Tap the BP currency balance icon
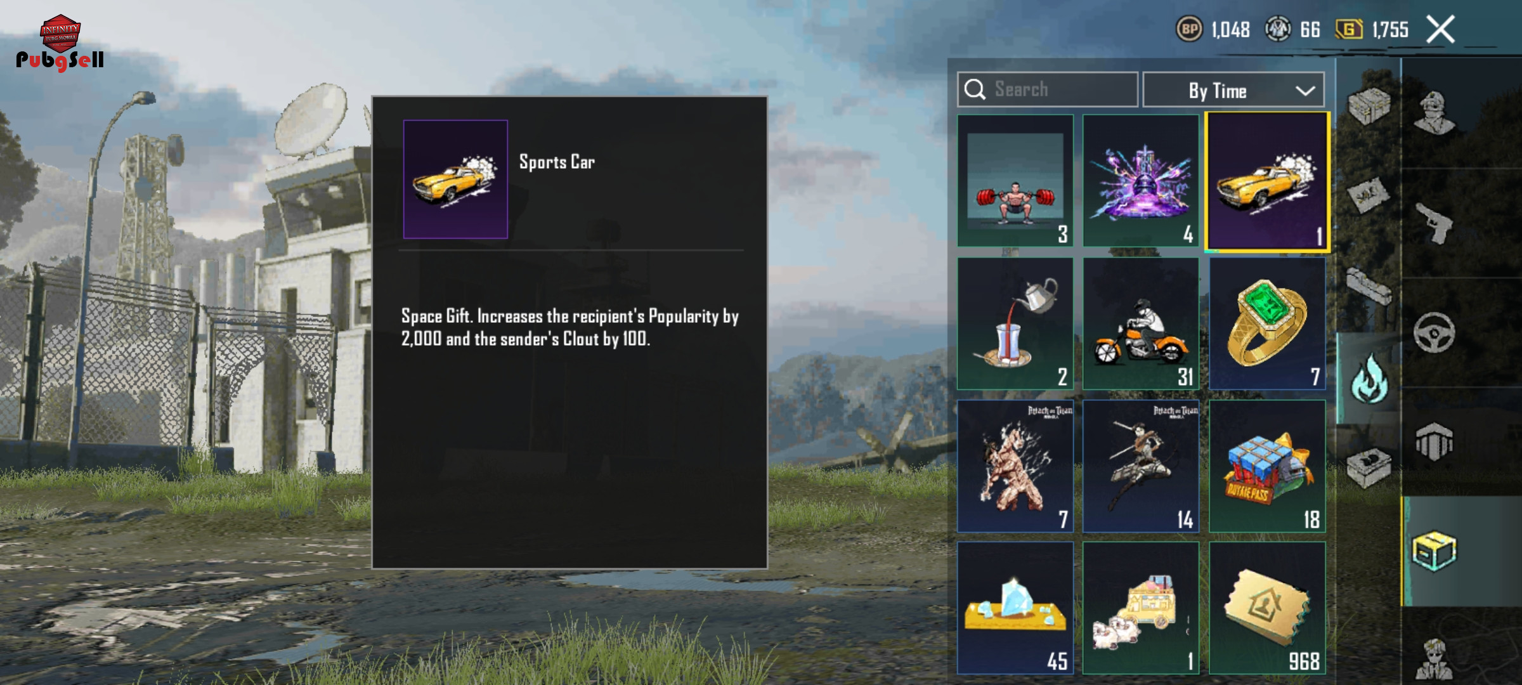Image resolution: width=1522 pixels, height=685 pixels. click(1189, 29)
